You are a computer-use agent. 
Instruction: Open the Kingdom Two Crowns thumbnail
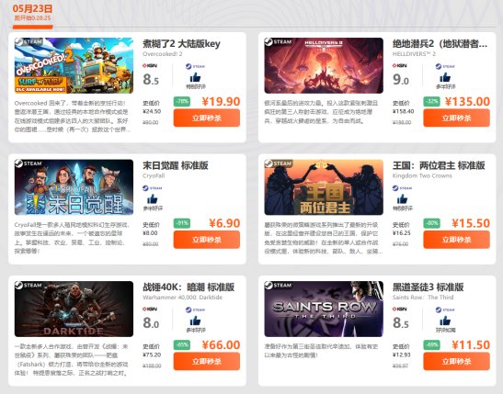(x=324, y=187)
